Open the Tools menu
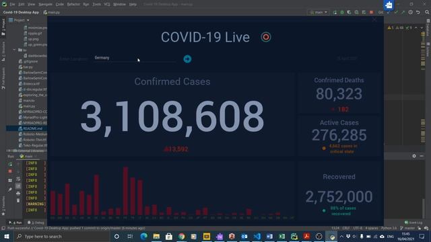 [x=96, y=5]
